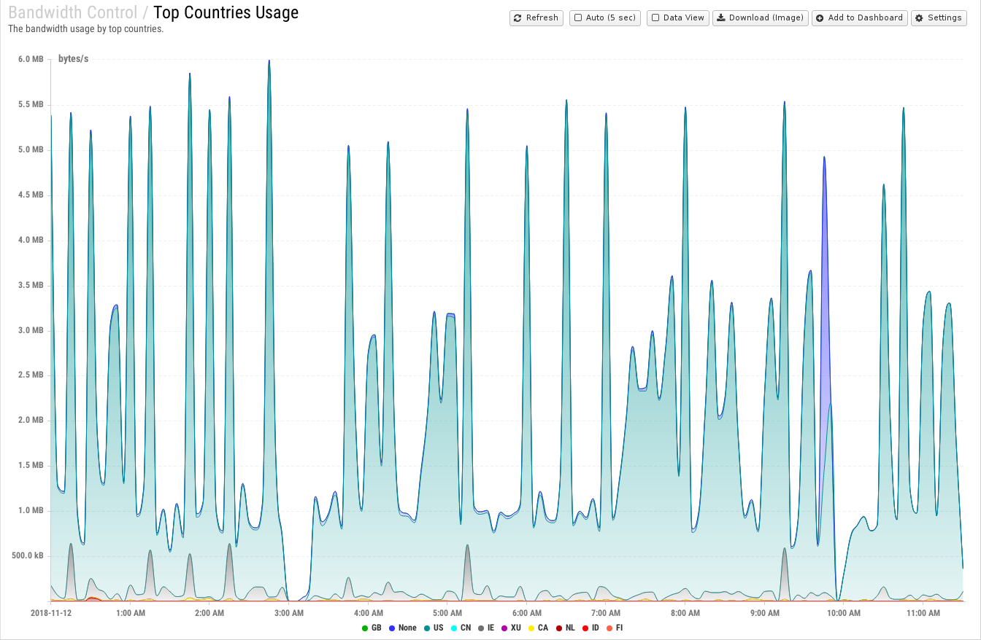Viewport: 981px width, 640px height.
Task: Toggle the CA legend entry
Action: pyautogui.click(x=538, y=628)
